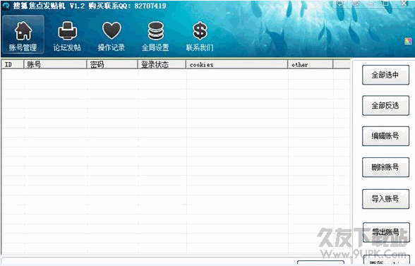This screenshot has width=415, height=266.
Task: Click the 全部反选 button
Action: [x=385, y=105]
